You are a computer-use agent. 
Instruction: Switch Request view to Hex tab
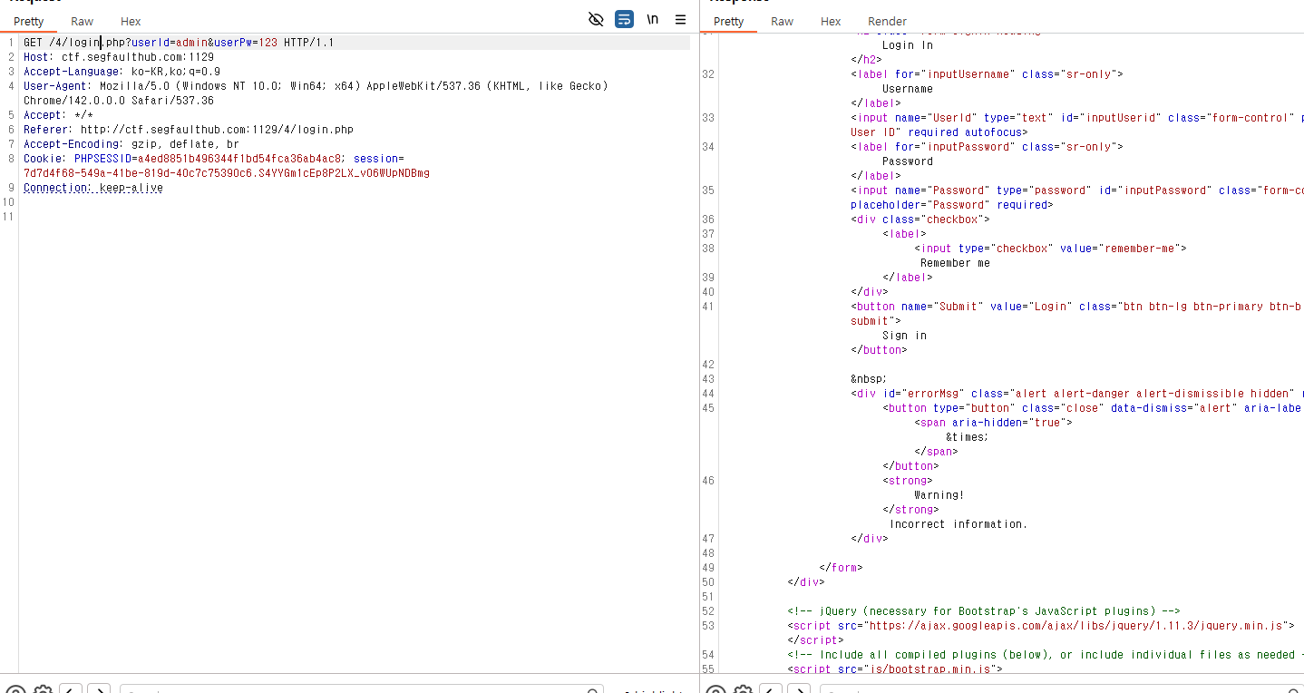coord(131,21)
